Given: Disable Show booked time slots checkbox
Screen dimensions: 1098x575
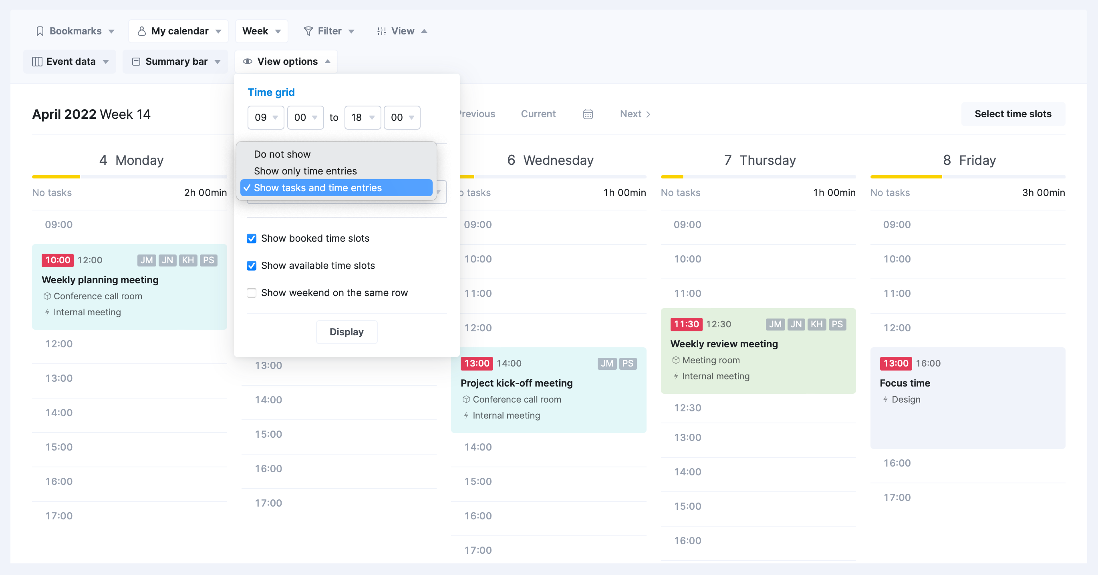Looking at the screenshot, I should point(252,238).
